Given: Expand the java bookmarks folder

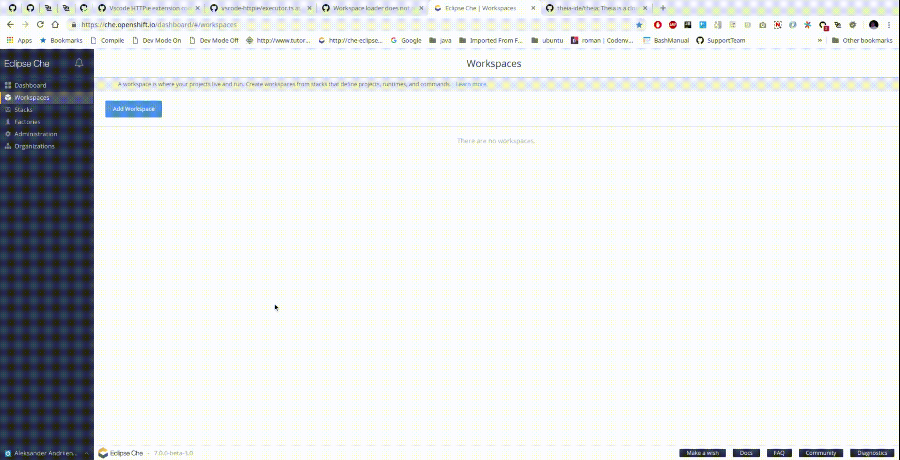Looking at the screenshot, I should coord(440,40).
